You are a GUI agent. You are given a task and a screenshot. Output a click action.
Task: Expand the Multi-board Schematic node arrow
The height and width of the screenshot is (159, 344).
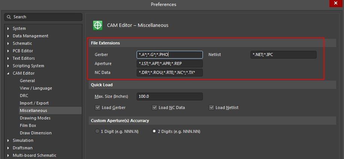tap(8, 155)
